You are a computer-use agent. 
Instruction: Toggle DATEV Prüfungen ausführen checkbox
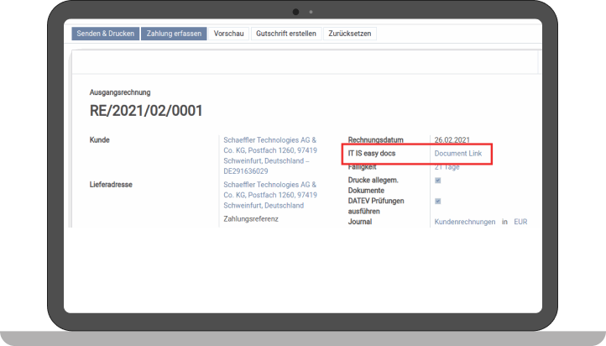438,202
